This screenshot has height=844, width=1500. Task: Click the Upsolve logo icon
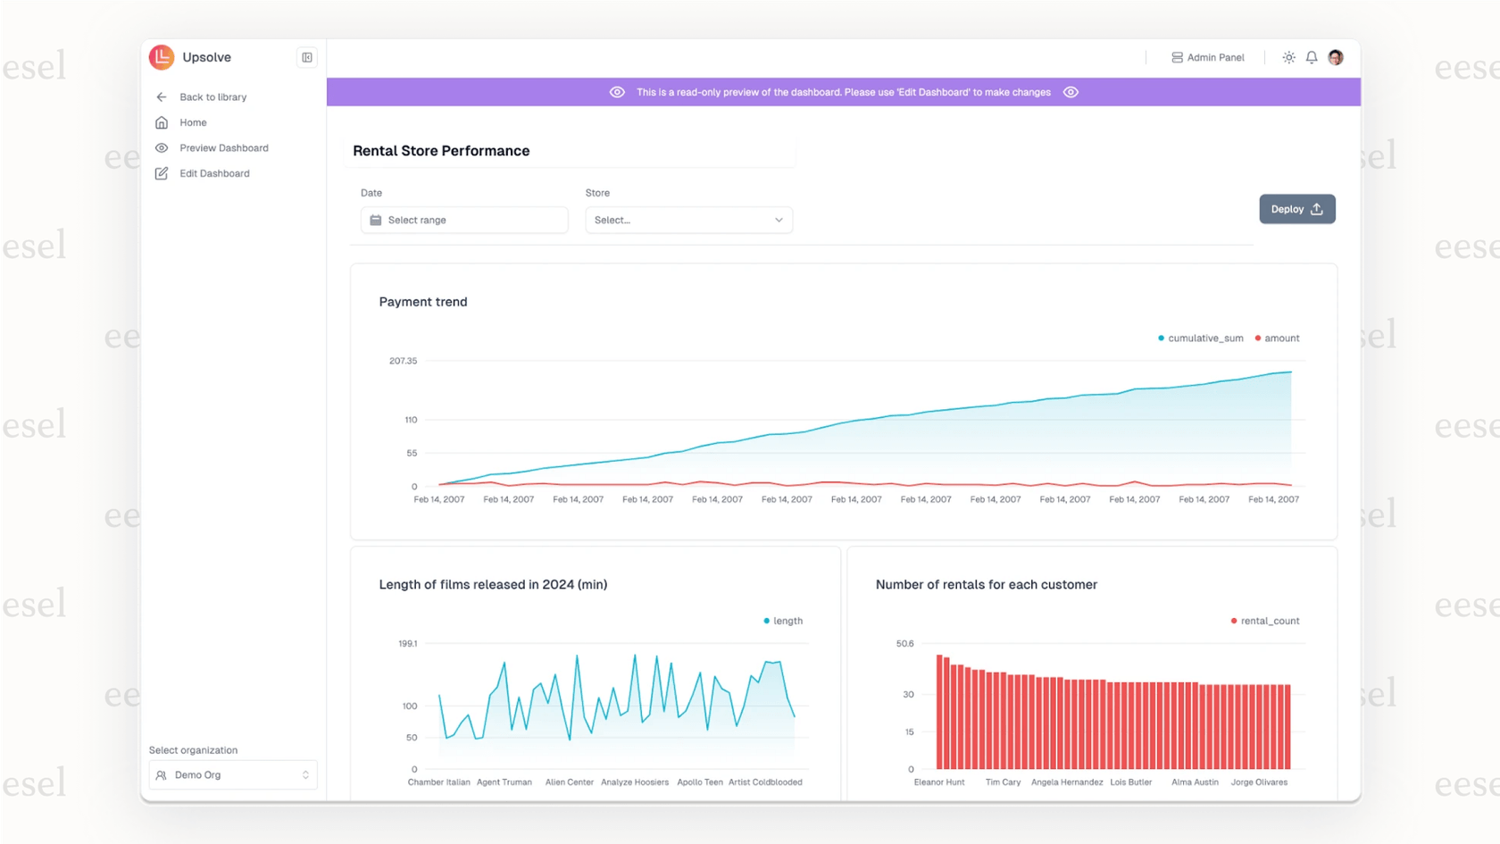click(x=160, y=56)
